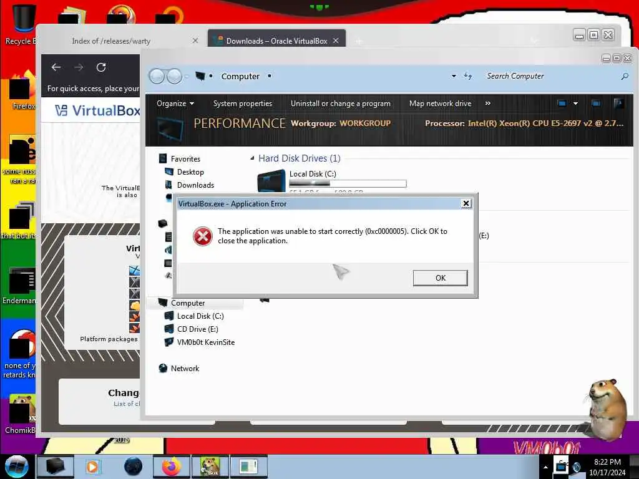
Task: Click the Explorer address refresh icon
Action: pos(468,76)
